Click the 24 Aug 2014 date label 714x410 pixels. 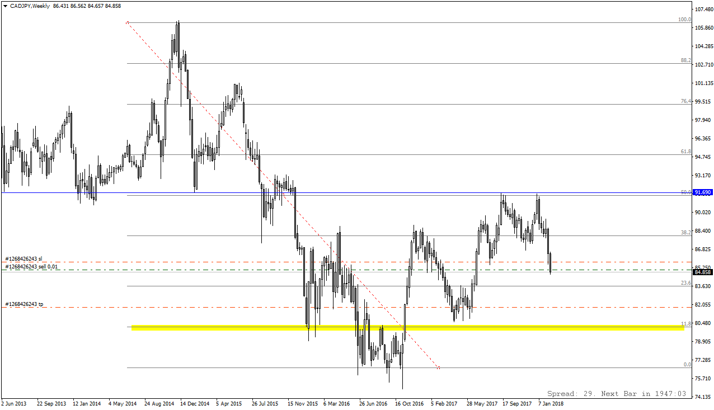coord(158,403)
